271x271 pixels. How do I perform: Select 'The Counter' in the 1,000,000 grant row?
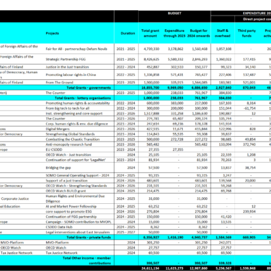56,93
